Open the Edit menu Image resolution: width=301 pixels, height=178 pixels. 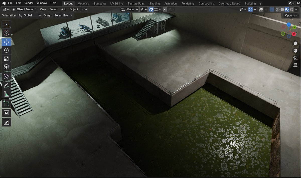coord(19,3)
